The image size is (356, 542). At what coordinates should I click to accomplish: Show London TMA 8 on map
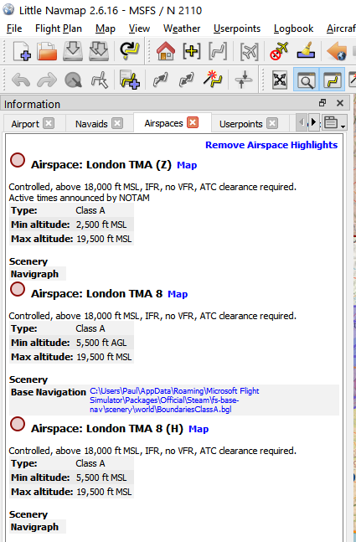click(178, 294)
